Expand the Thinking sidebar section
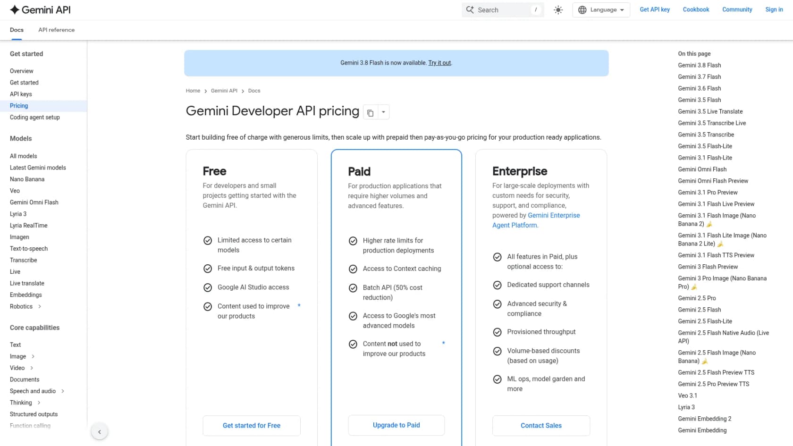The image size is (793, 446). pyautogui.click(x=39, y=403)
